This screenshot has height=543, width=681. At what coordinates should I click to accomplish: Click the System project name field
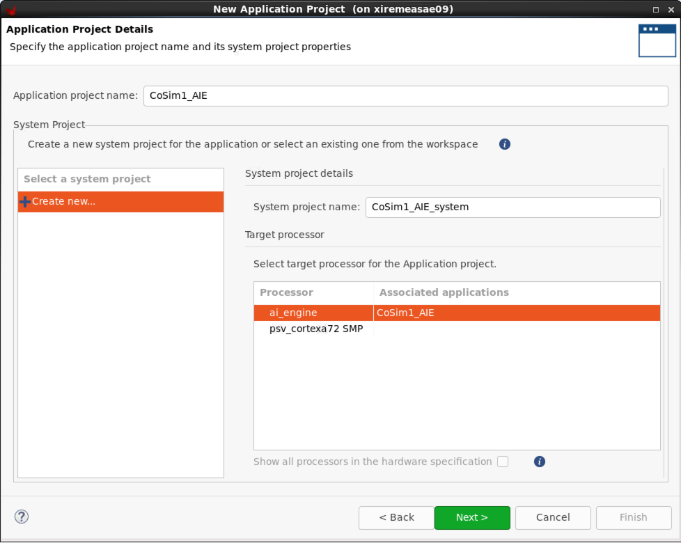(512, 207)
